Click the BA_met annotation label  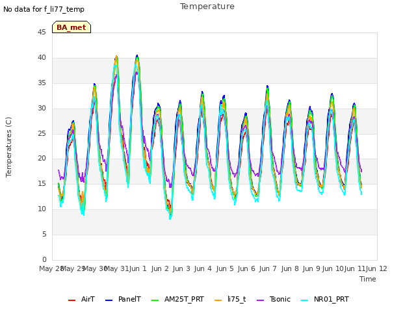71,27
